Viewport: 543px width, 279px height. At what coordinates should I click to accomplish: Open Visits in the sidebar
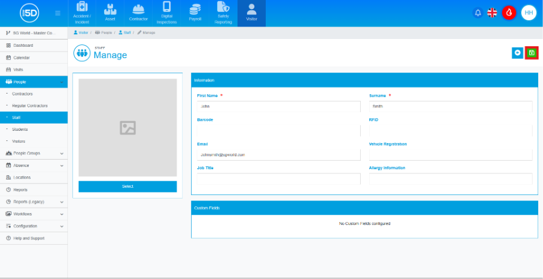[34, 70]
